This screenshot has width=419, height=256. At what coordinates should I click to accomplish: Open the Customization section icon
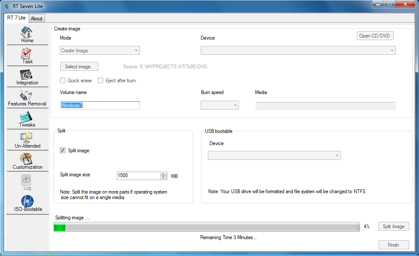pyautogui.click(x=27, y=161)
